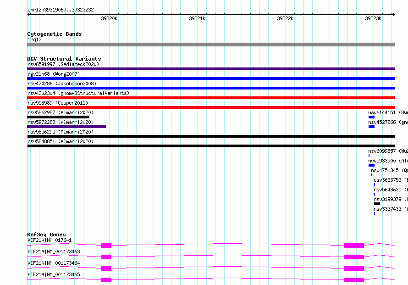The width and height of the screenshot is (408, 285).
Task: Open the KIF21A|NM_017641 transcript label
Action: click(x=50, y=240)
